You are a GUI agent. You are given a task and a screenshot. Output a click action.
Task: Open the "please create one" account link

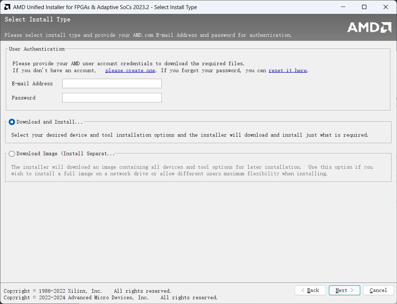tap(130, 70)
